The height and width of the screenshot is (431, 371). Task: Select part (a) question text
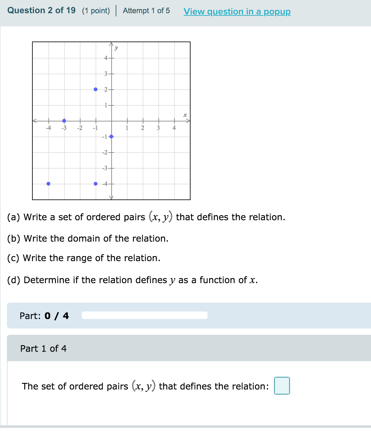click(x=146, y=217)
